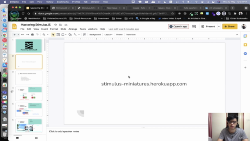Reload the page in Chrome

click(x=23, y=14)
